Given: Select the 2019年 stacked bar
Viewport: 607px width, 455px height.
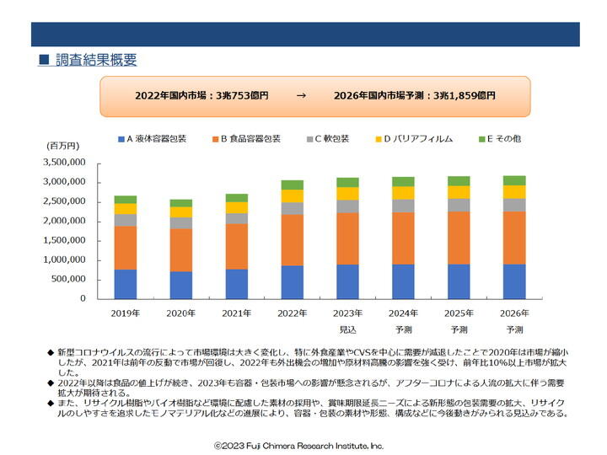Looking at the screenshot, I should [x=126, y=247].
